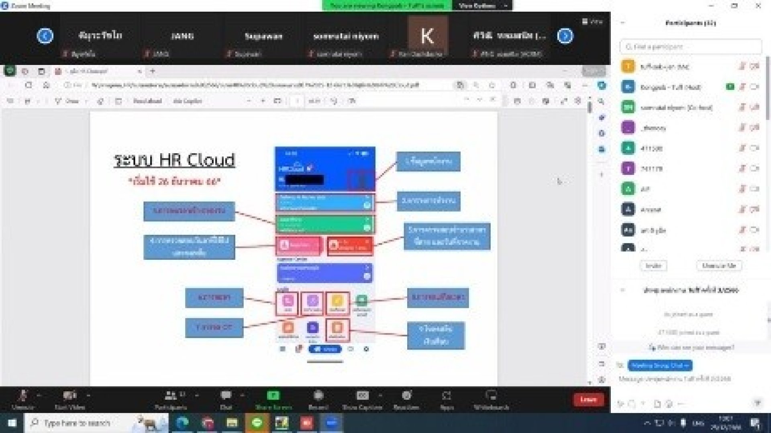Open the Reactions icon
This screenshot has width=771, height=433.
(x=406, y=396)
